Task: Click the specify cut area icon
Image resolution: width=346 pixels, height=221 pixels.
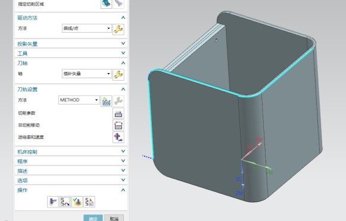Action: pos(106,4)
